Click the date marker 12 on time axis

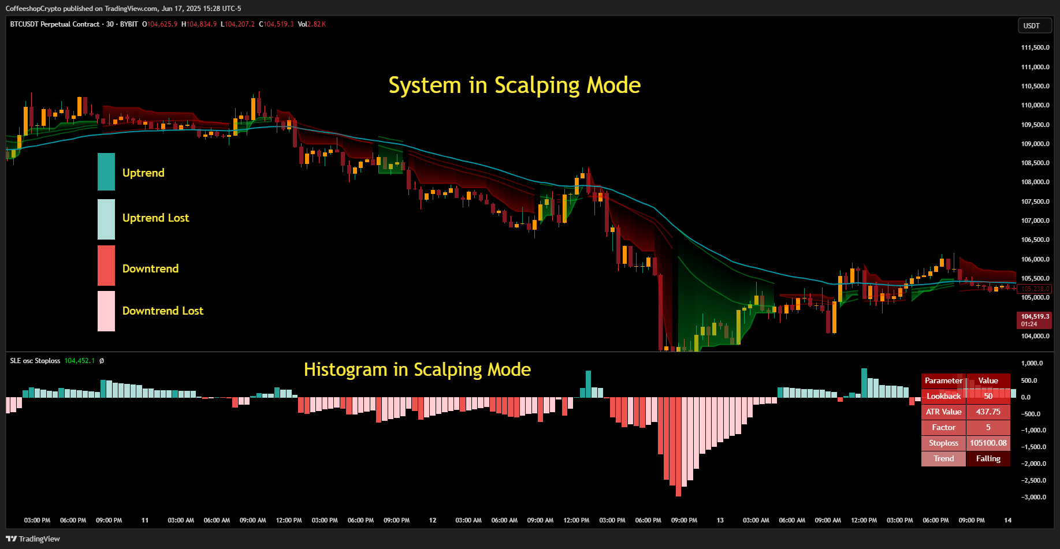tap(433, 520)
